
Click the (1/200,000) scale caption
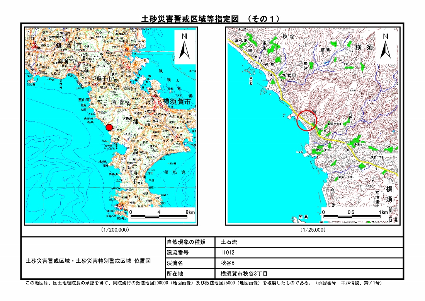coord(115,230)
